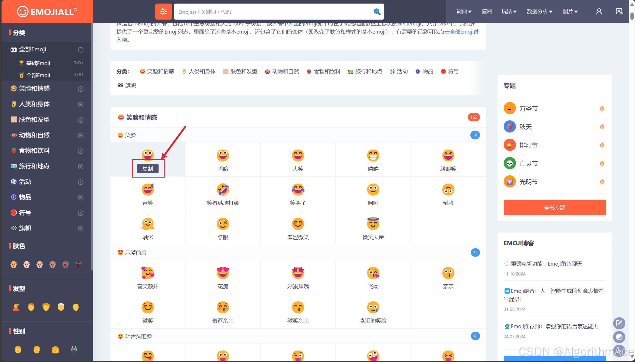Select the 笑哭了 emoji
The width and height of the screenshot is (635, 362).
tap(298, 190)
